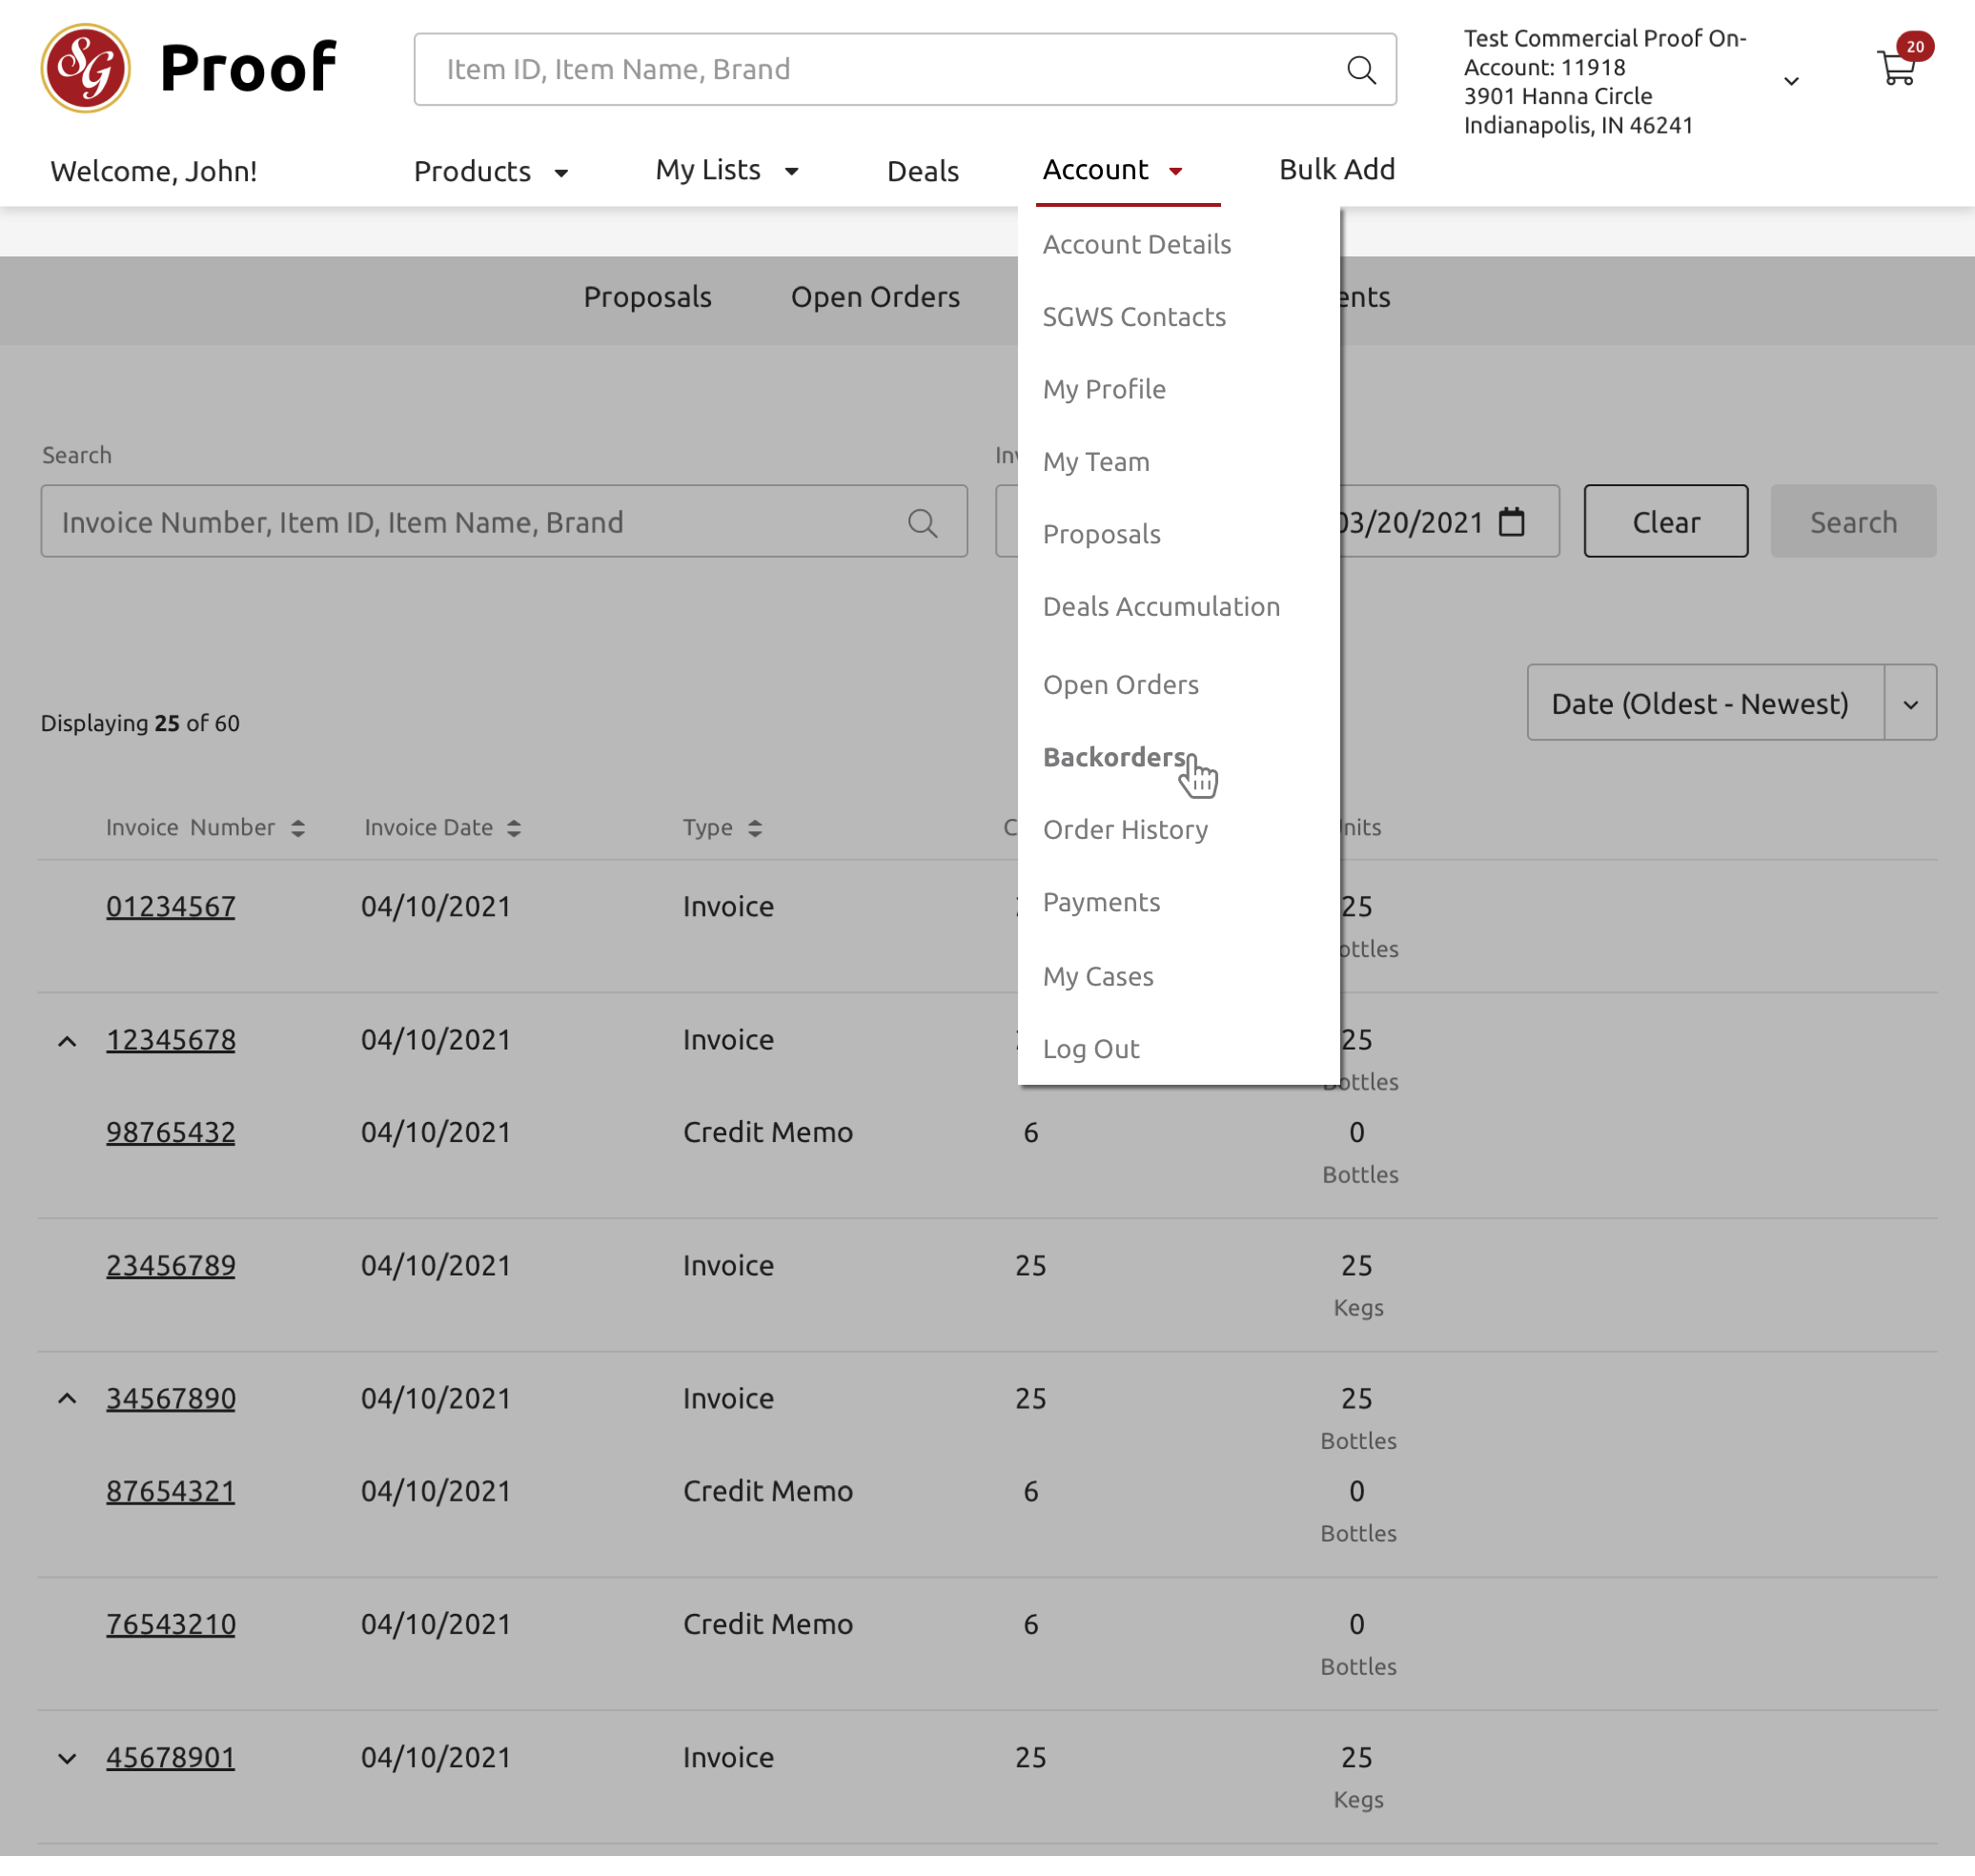
Task: Expand invoice 45678901 row
Action: click(67, 1758)
